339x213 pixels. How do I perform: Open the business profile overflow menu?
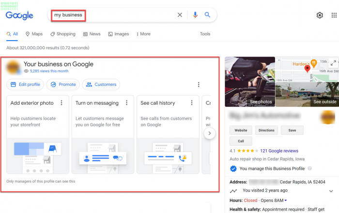pos(199,85)
